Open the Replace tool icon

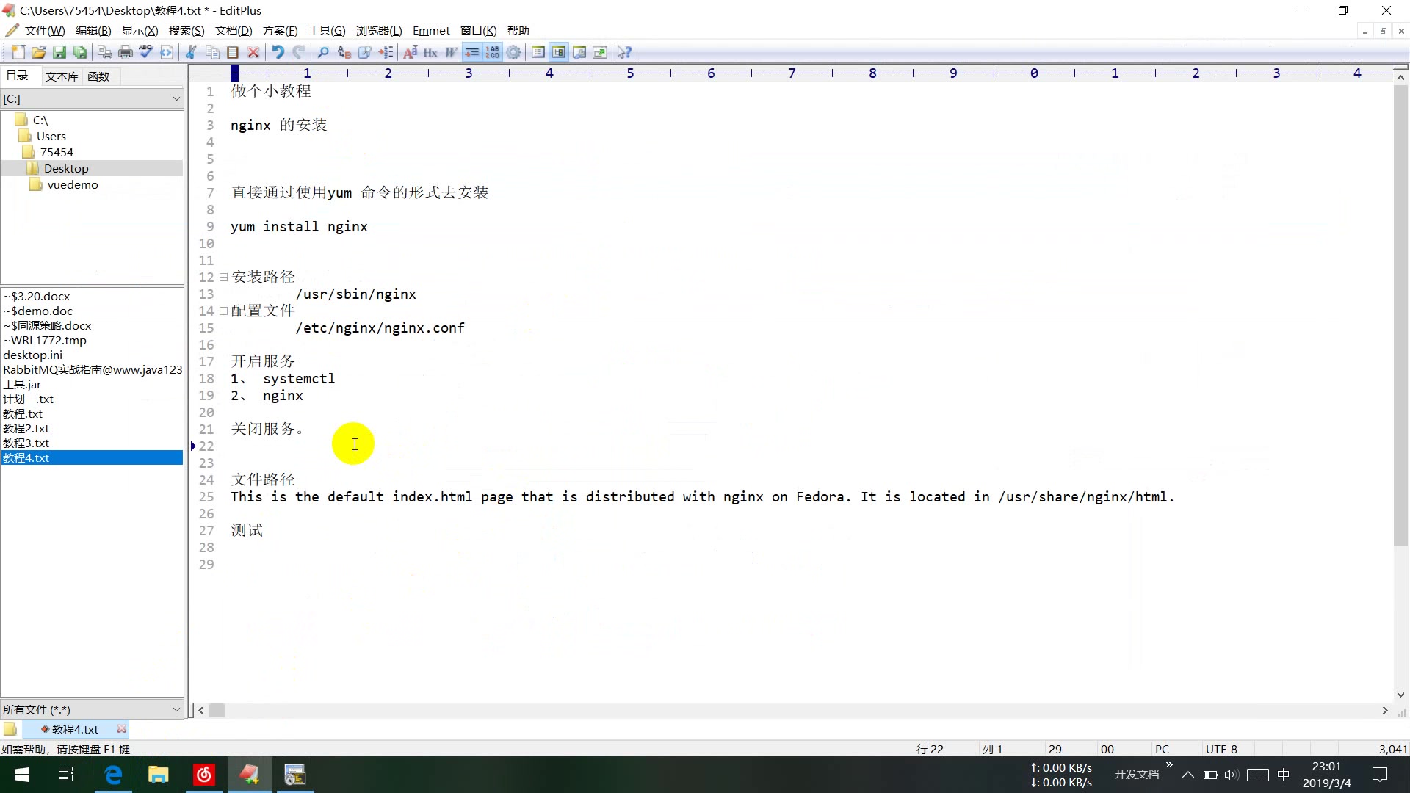[344, 52]
